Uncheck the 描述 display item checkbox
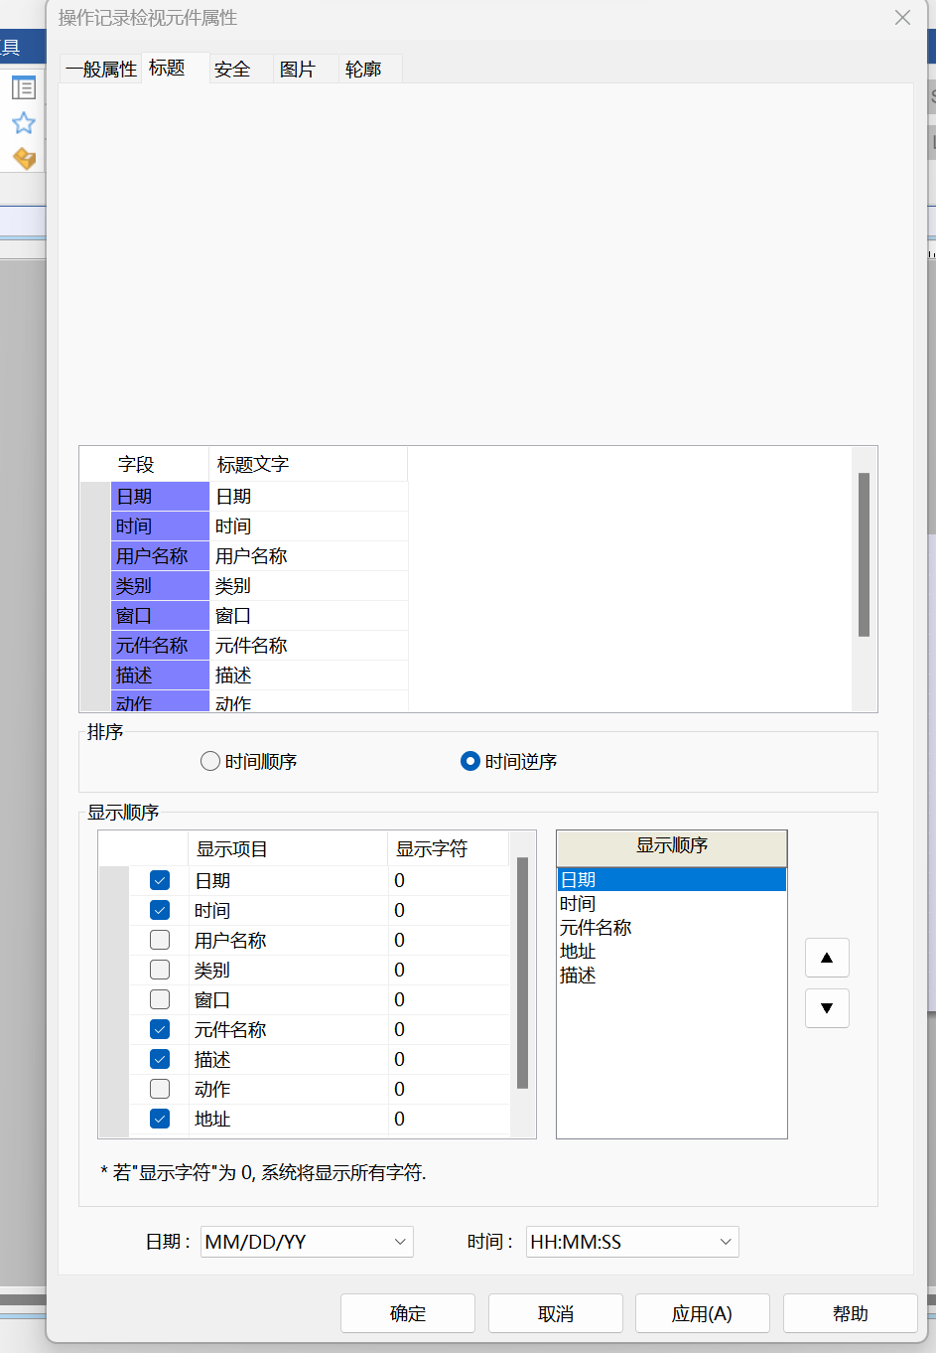This screenshot has height=1353, width=936. [160, 1059]
